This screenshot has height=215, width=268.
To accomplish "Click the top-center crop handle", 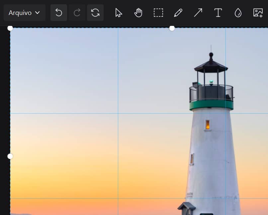I will click(x=172, y=28).
